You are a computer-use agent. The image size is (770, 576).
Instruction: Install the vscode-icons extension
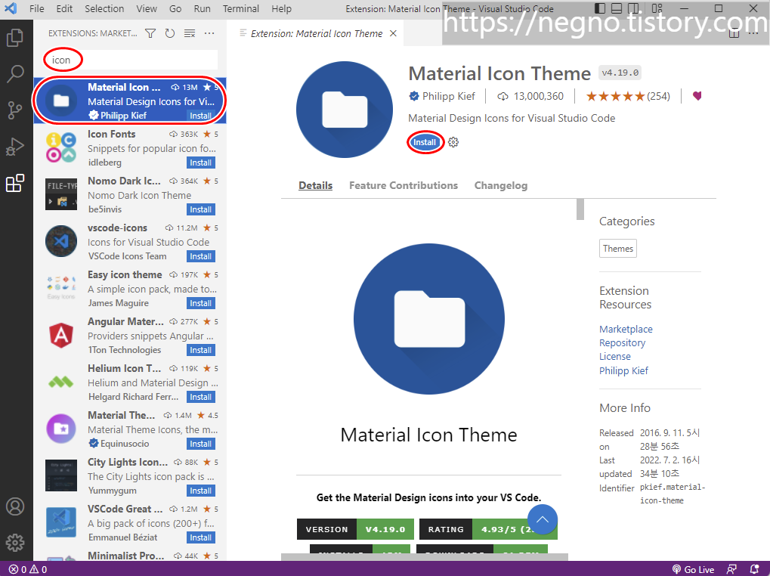201,256
